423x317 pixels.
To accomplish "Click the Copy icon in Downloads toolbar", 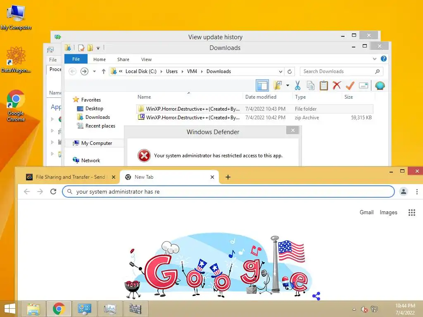I will coord(311,86).
